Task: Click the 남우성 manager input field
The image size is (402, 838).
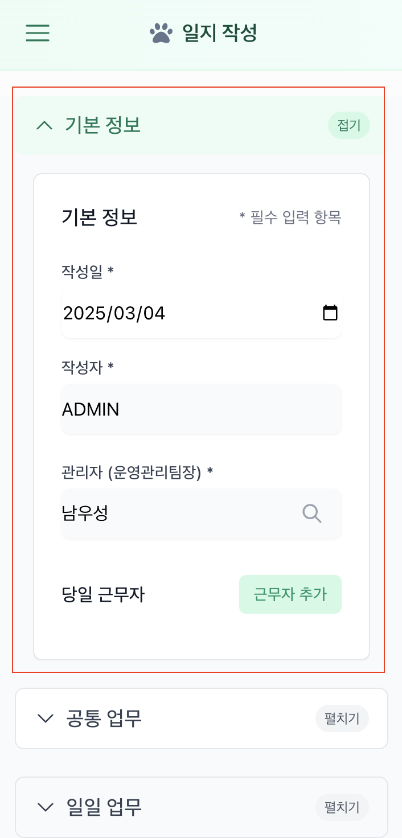Action: click(x=171, y=514)
